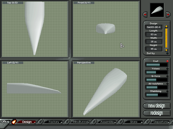Select the Cost radio button

[167, 61]
